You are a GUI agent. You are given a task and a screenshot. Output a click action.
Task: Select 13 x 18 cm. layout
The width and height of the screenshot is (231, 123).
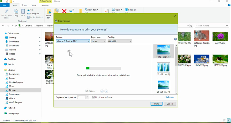coord(163,69)
